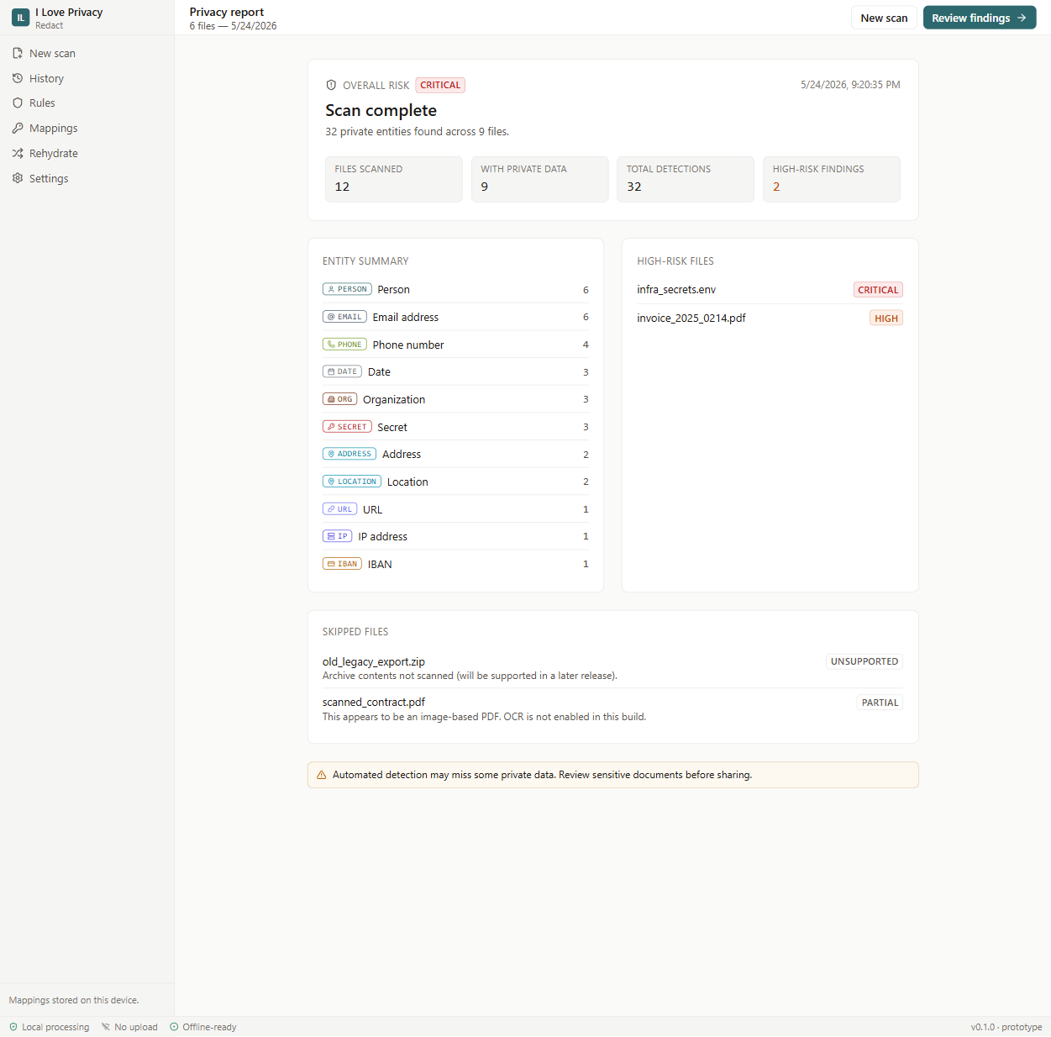This screenshot has width=1051, height=1037.
Task: Click the Mappings key icon
Action: pyautogui.click(x=18, y=128)
